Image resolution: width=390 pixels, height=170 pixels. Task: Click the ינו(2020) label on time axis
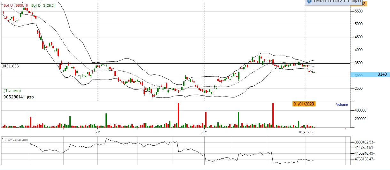click(x=305, y=132)
